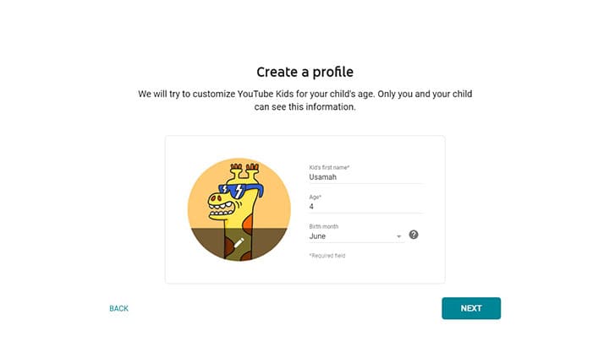Click the Birth month field label
Viewport: 609px width, 363px height.
coord(323,226)
